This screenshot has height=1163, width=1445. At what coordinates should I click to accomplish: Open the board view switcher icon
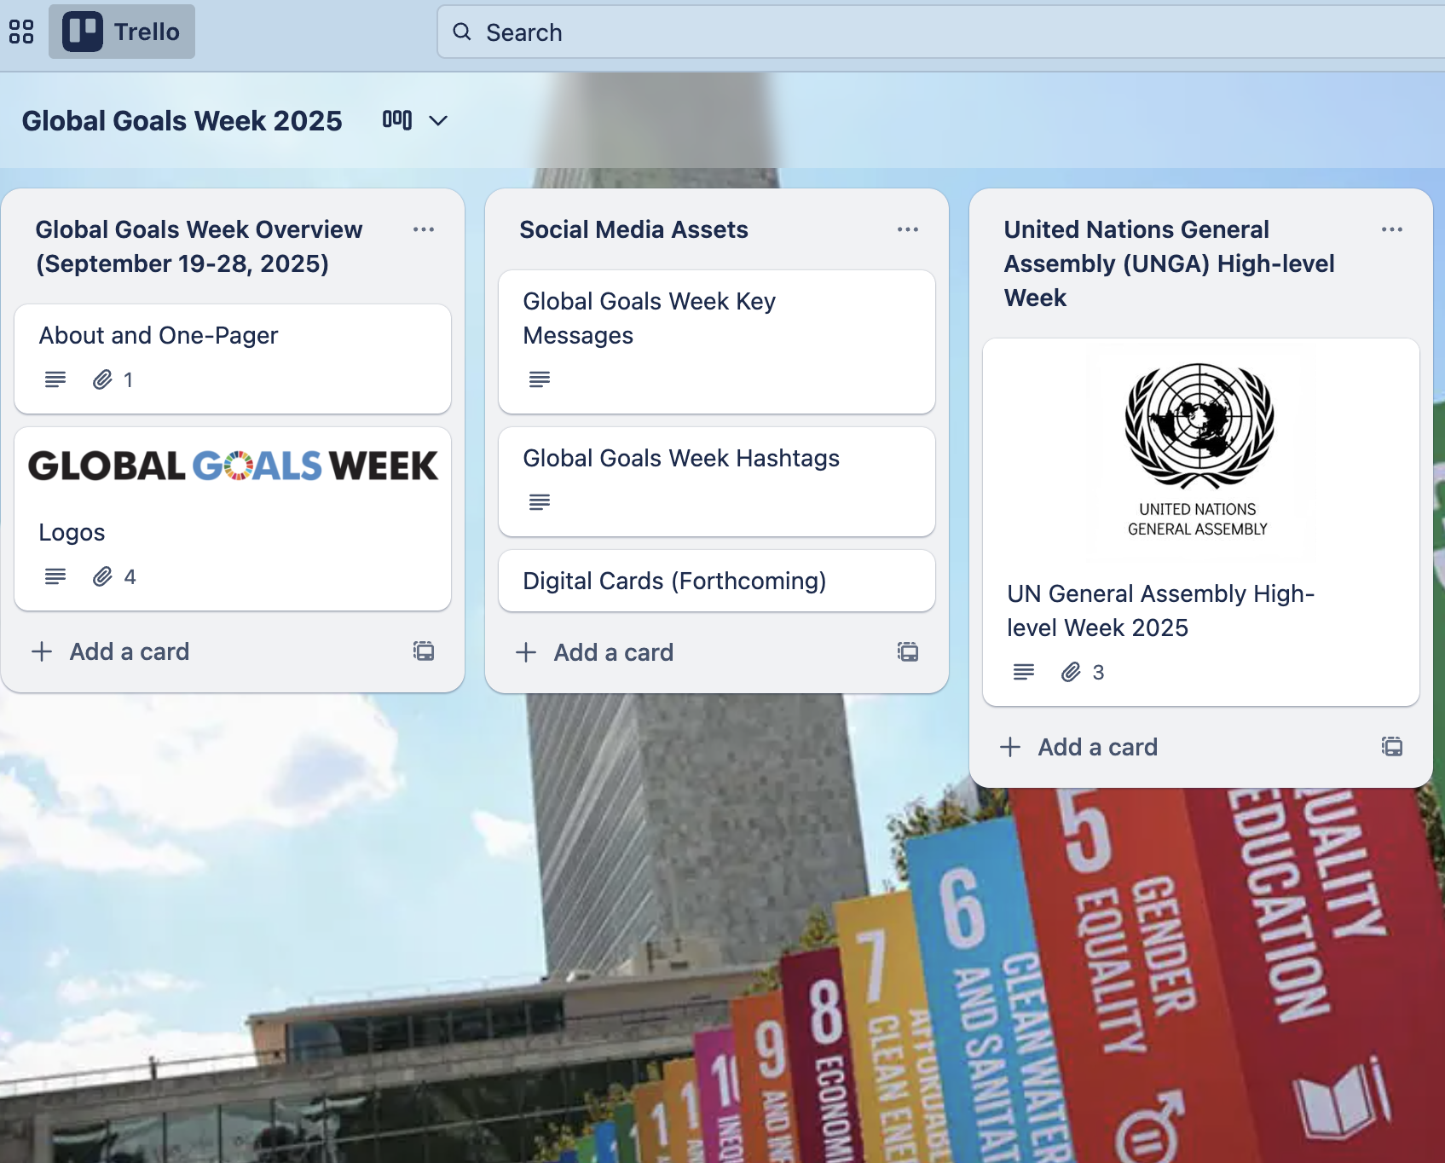(x=397, y=120)
